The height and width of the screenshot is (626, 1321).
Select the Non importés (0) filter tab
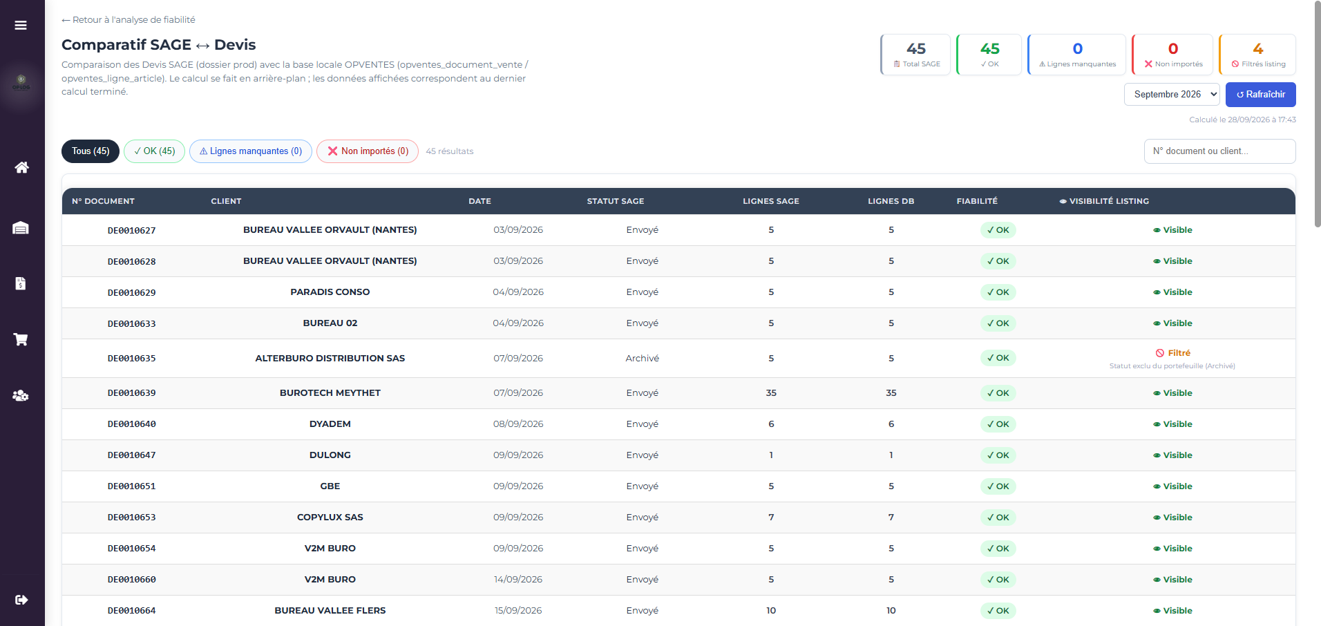368,151
